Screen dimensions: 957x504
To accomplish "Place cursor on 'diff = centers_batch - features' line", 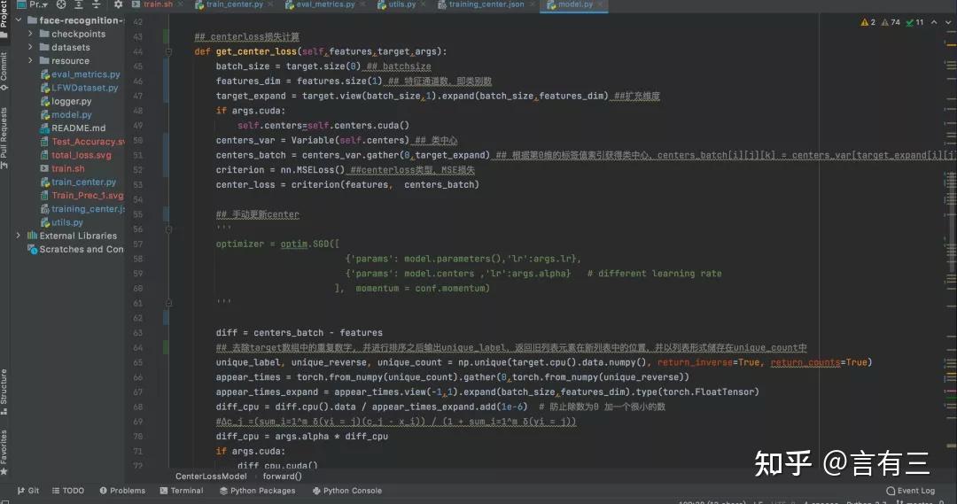I will 300,333.
